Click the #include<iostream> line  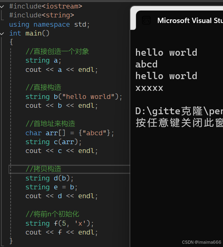(x=46, y=6)
